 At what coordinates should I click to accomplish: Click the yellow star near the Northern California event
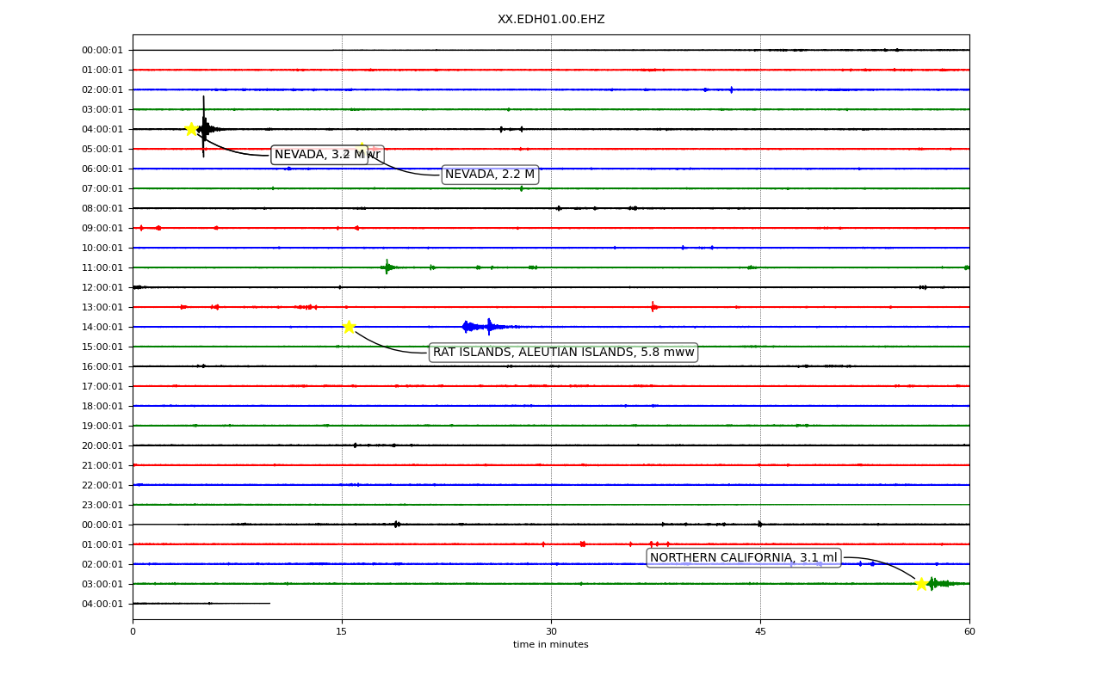(921, 584)
